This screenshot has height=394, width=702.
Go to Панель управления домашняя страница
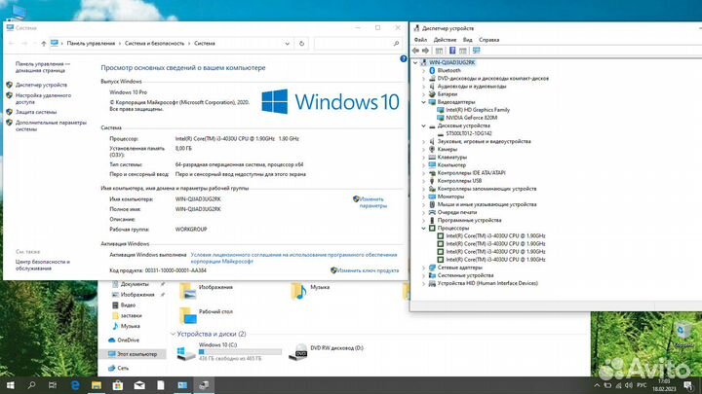(43, 67)
